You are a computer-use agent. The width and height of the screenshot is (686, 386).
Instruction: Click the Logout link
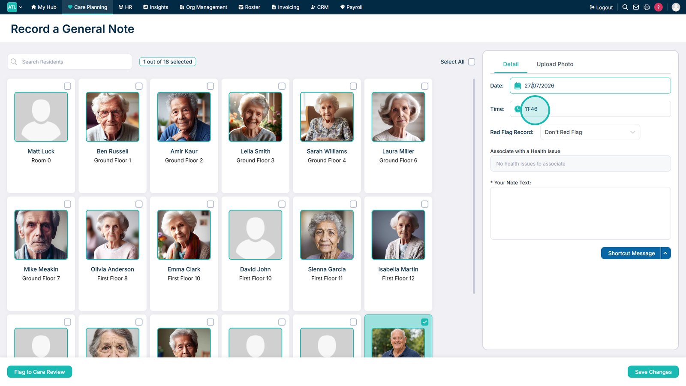point(601,7)
